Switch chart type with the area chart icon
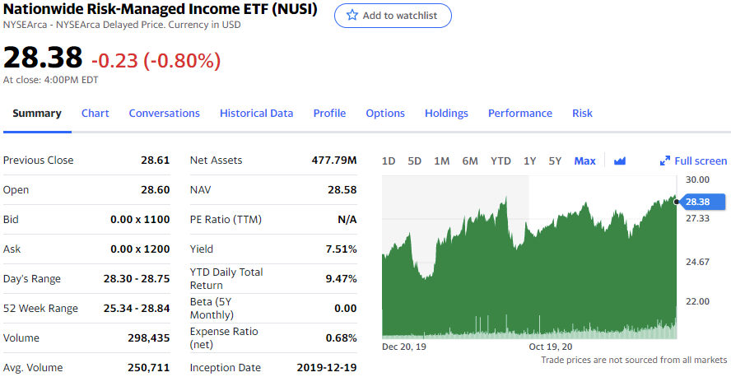 tap(620, 161)
